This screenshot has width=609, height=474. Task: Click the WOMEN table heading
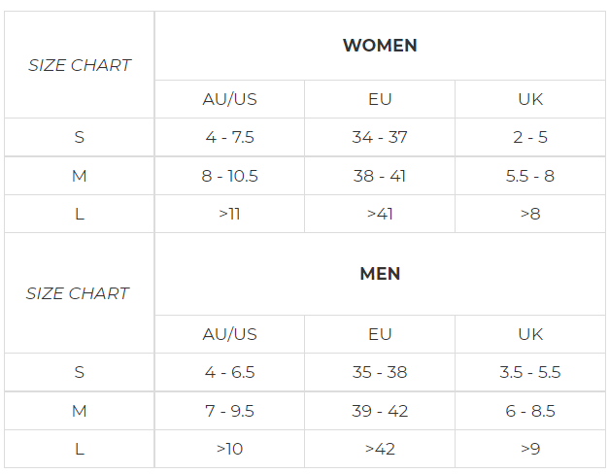(x=380, y=46)
